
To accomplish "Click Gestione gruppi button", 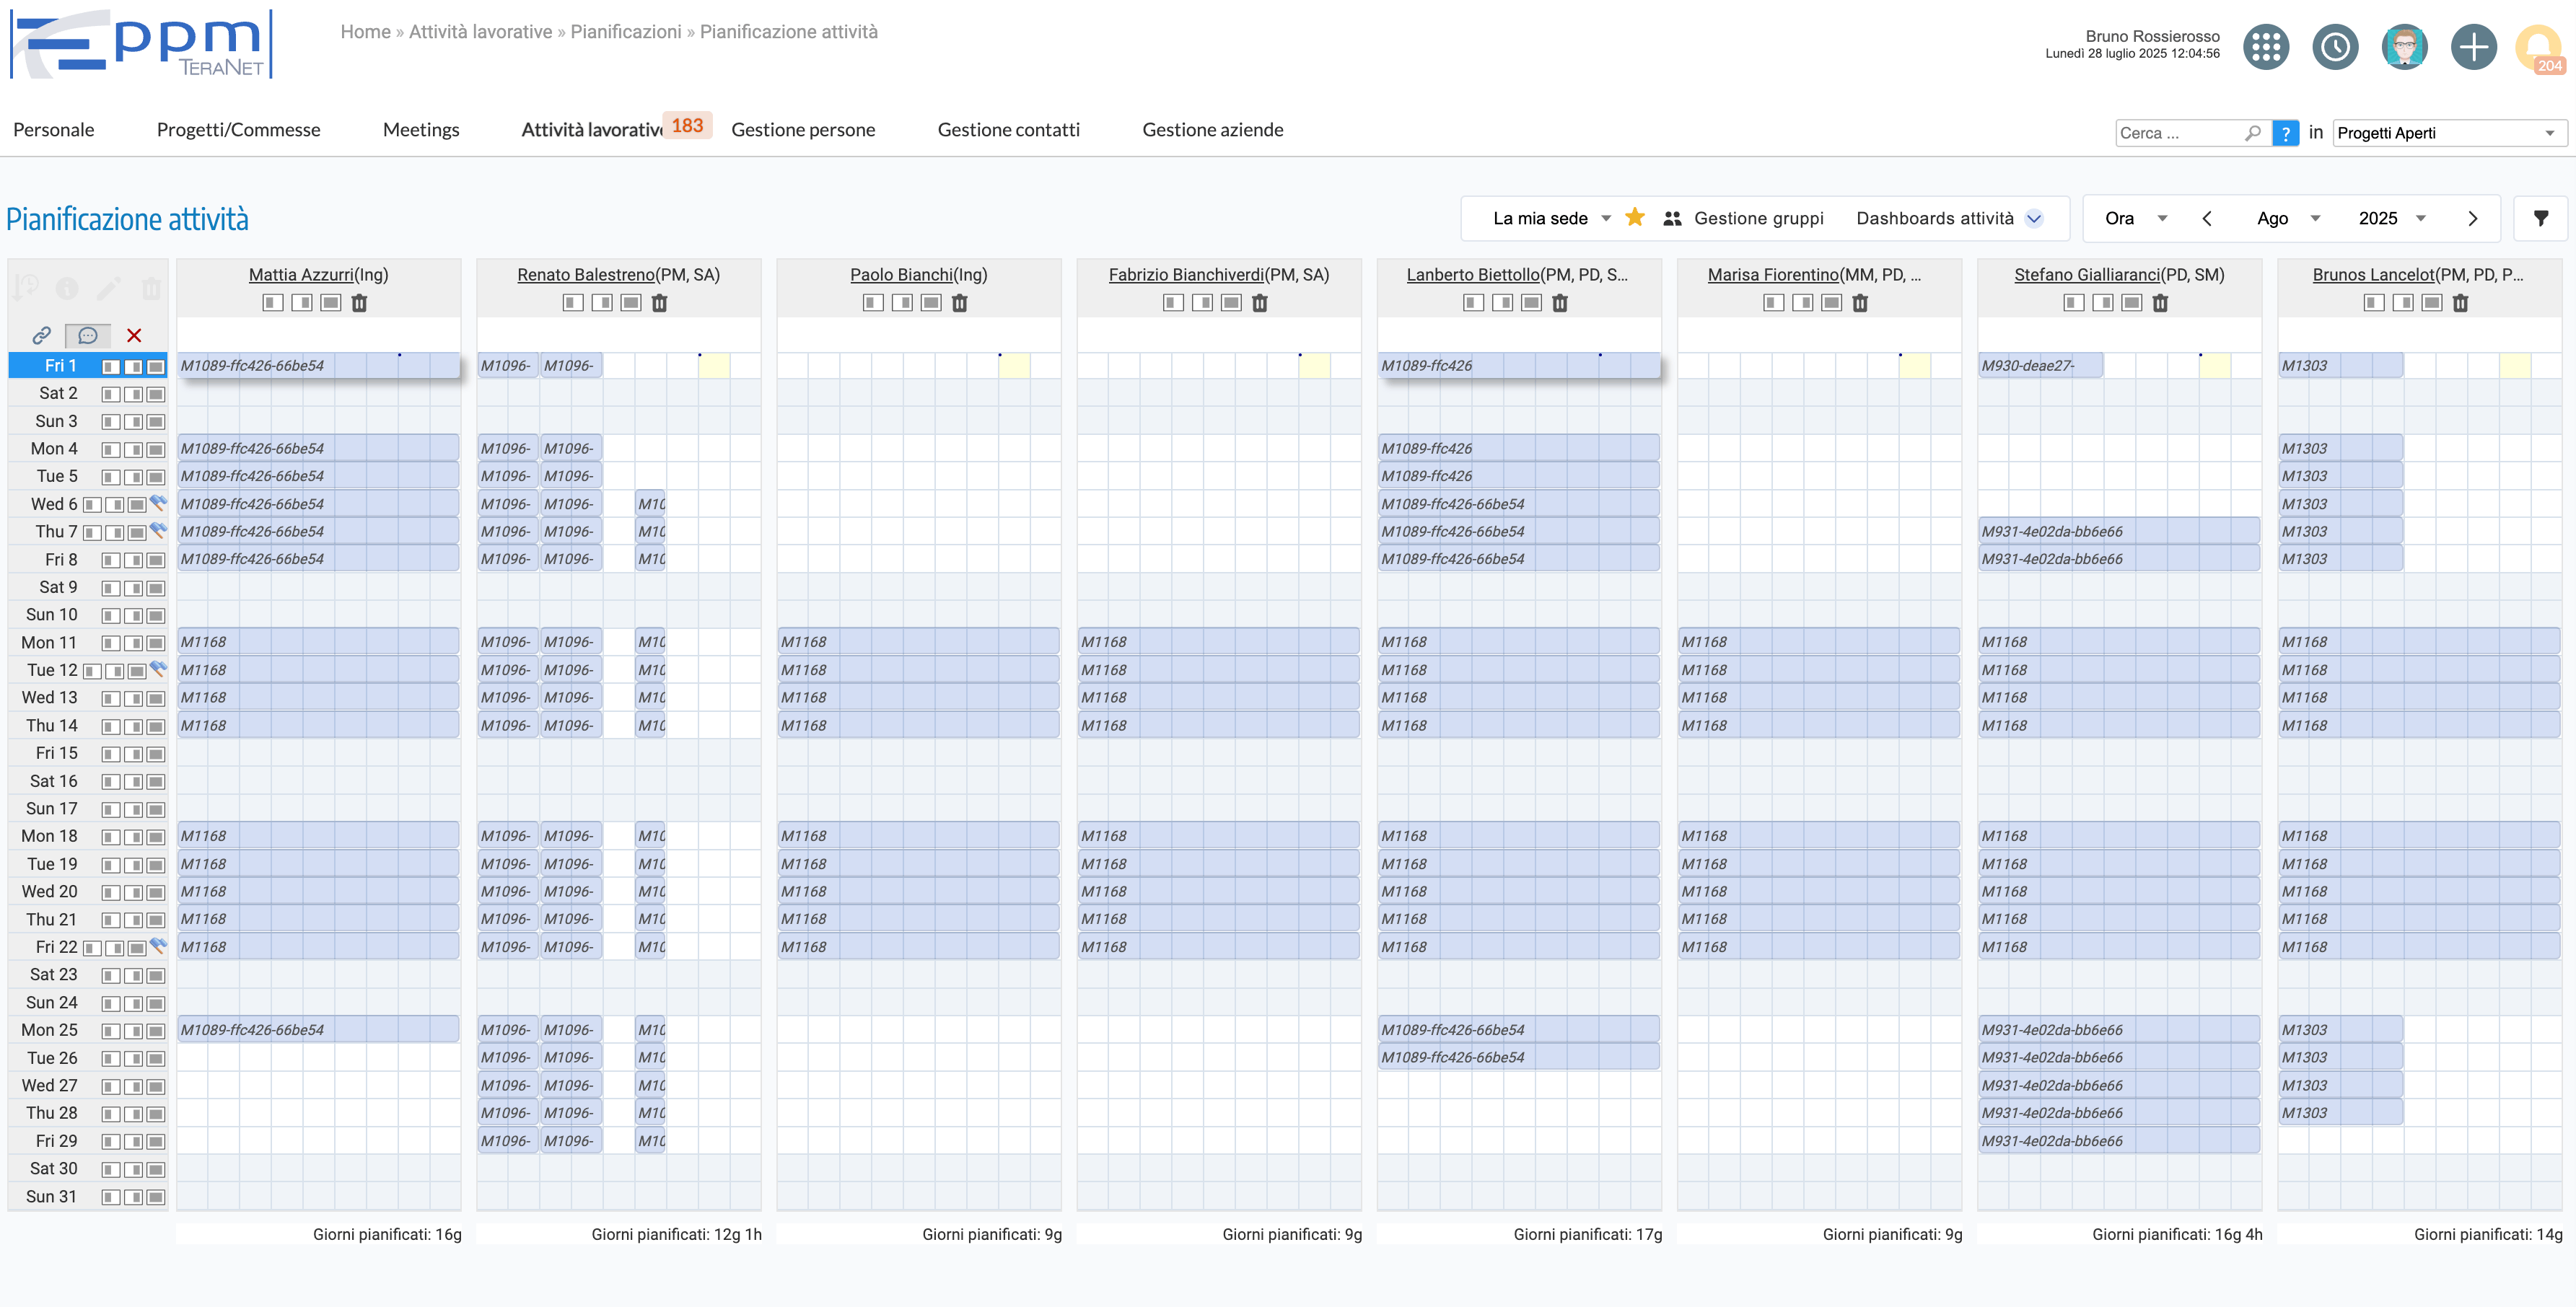I will tap(1743, 218).
